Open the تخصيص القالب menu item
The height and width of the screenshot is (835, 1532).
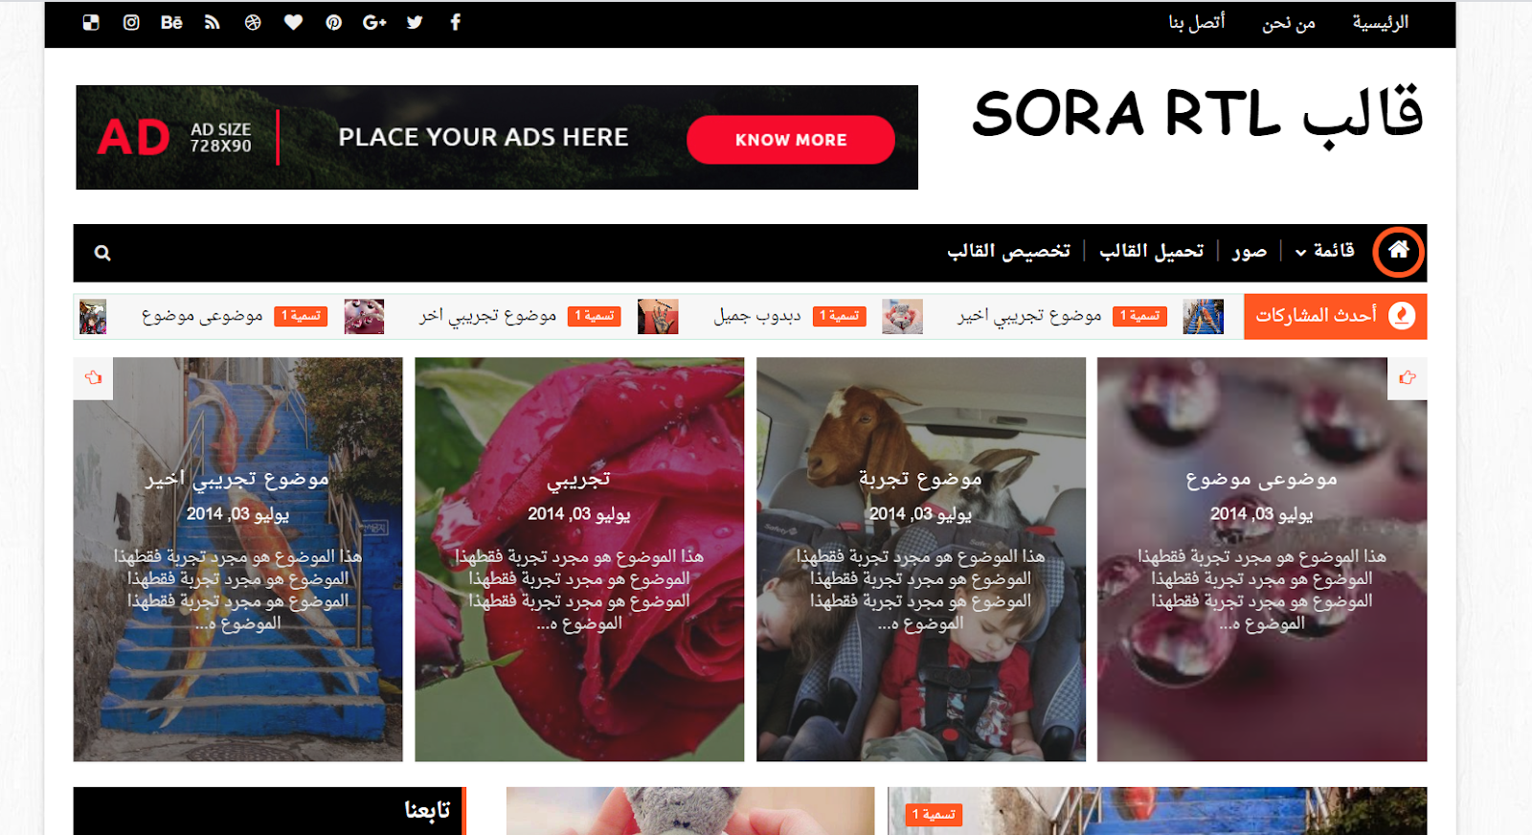(x=1009, y=251)
